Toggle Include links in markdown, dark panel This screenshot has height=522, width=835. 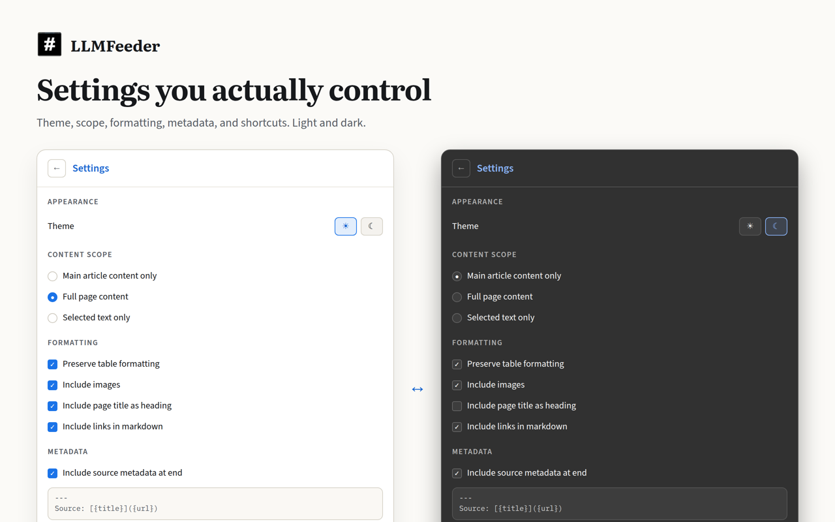click(457, 427)
